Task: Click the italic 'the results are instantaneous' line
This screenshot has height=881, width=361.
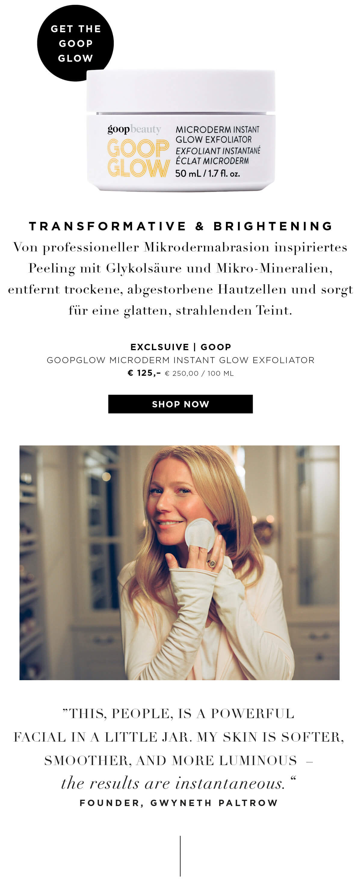Action: (x=173, y=783)
